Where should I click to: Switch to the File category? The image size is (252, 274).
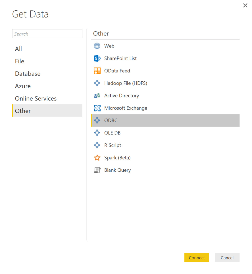tap(19, 61)
